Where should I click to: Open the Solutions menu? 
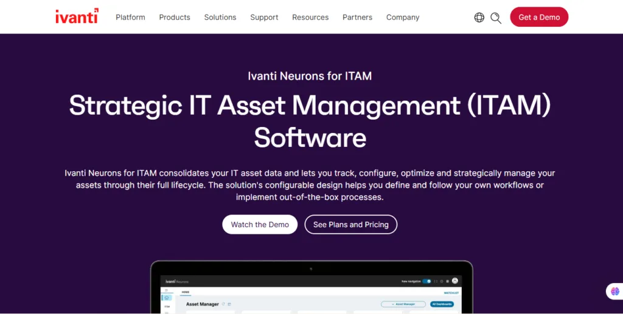(x=220, y=18)
